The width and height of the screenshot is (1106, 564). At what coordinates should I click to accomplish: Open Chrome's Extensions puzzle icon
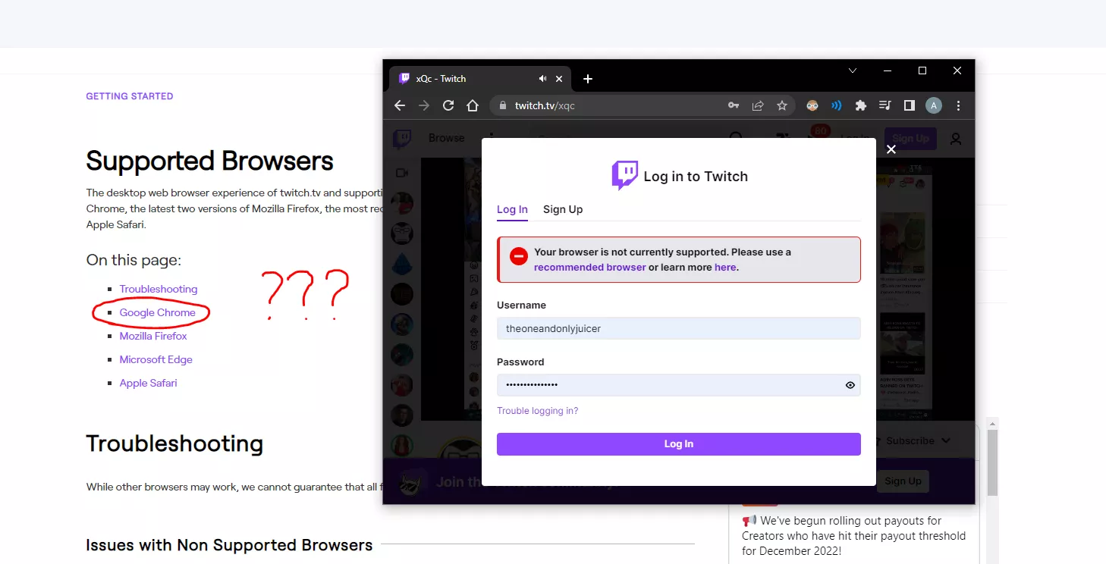(x=860, y=105)
